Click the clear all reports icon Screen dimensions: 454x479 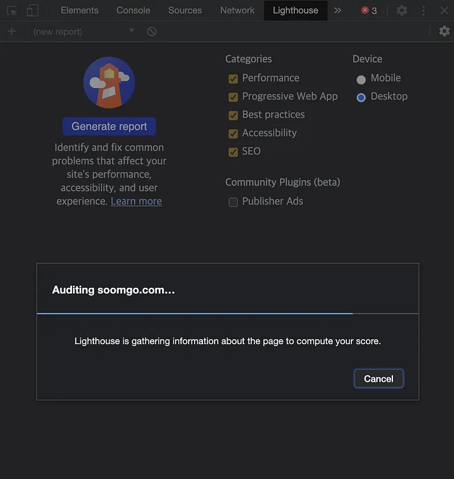tap(152, 31)
